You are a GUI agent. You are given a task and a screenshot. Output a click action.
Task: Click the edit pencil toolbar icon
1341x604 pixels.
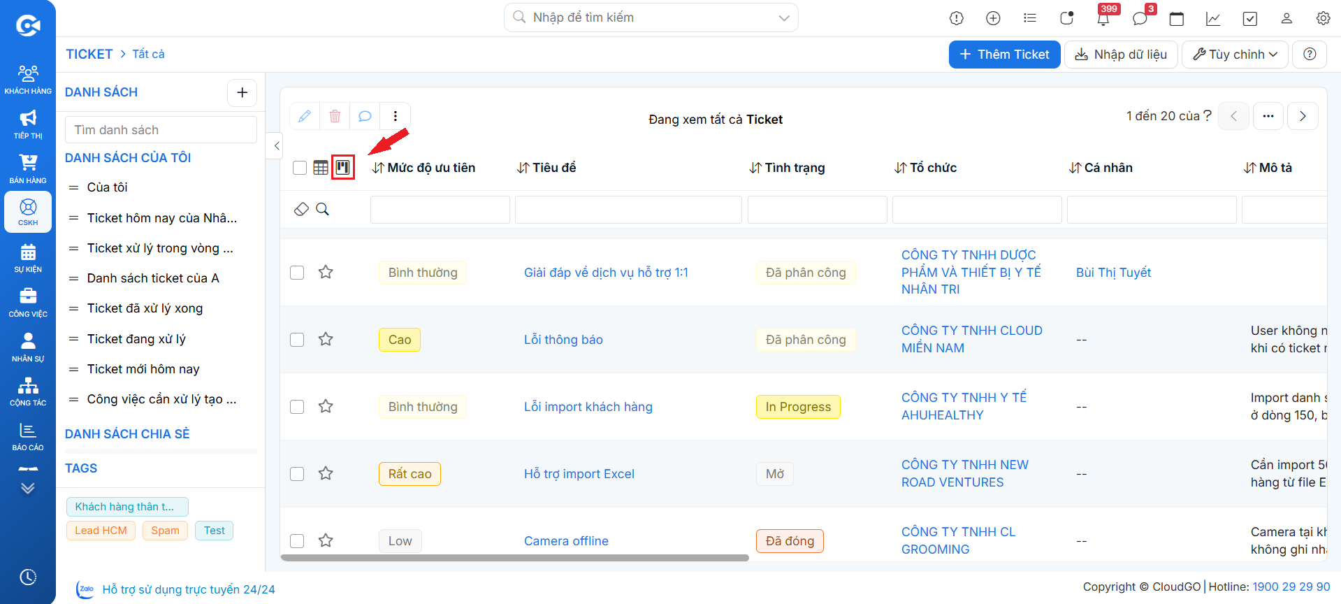click(x=305, y=116)
